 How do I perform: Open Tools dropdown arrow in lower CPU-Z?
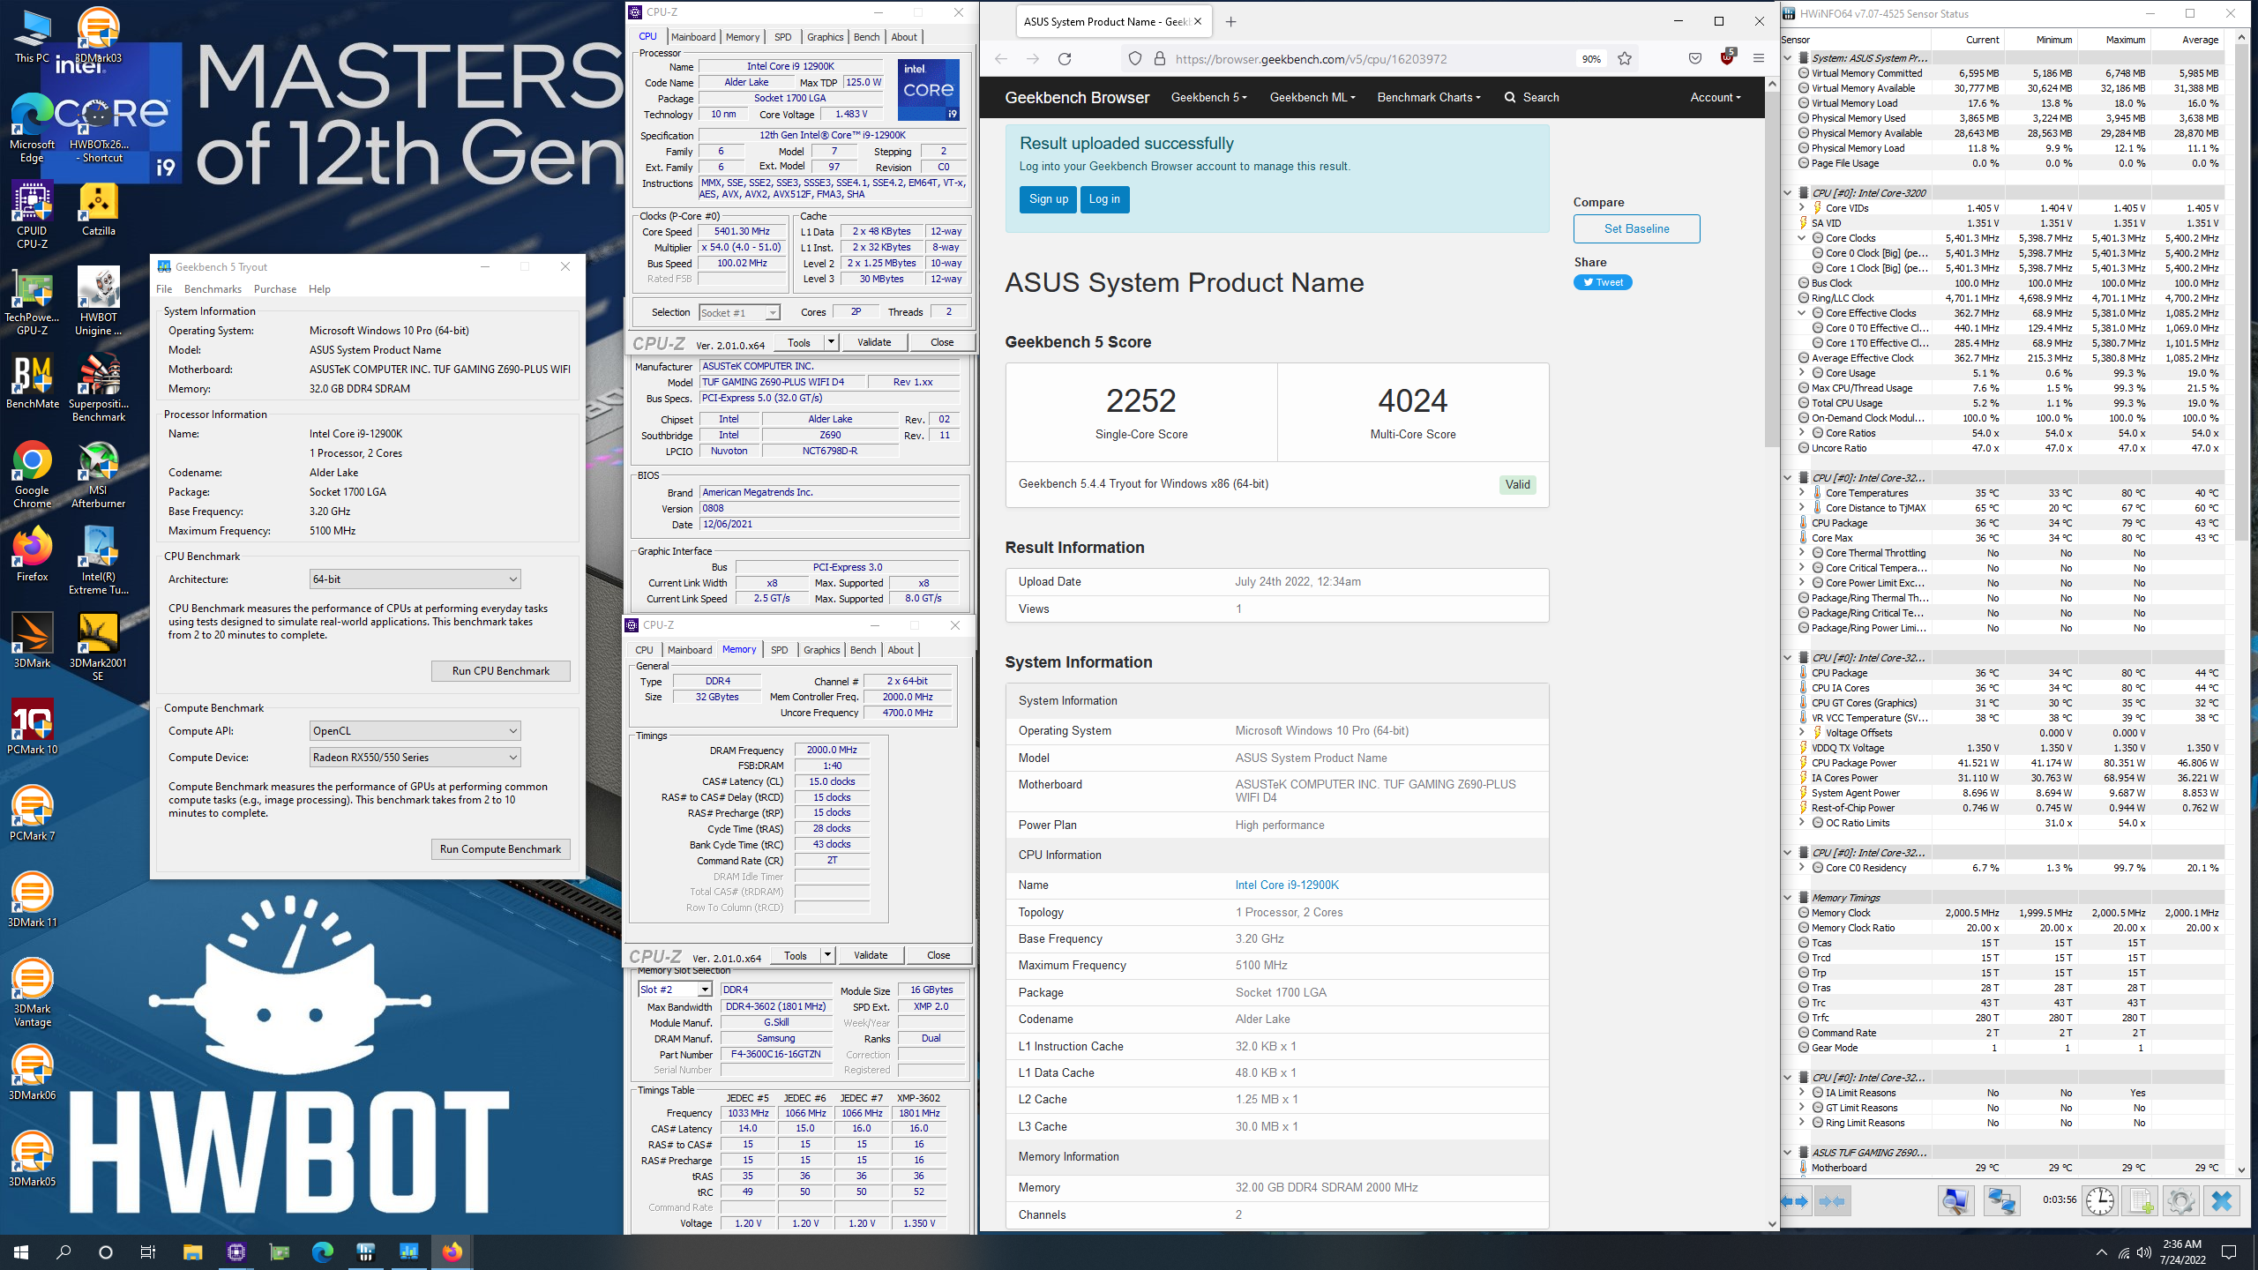click(x=826, y=955)
